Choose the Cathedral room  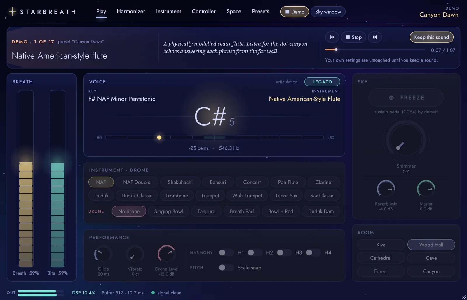pos(381,258)
